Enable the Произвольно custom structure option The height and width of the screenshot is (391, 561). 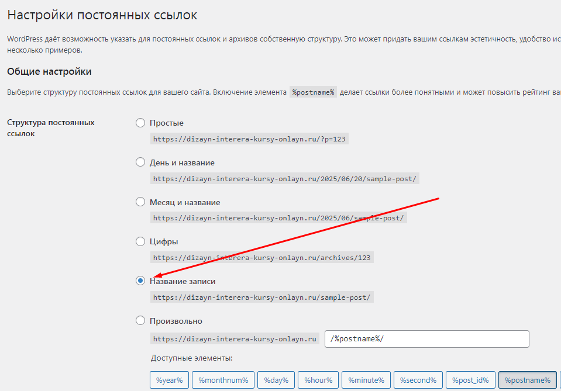pos(140,320)
